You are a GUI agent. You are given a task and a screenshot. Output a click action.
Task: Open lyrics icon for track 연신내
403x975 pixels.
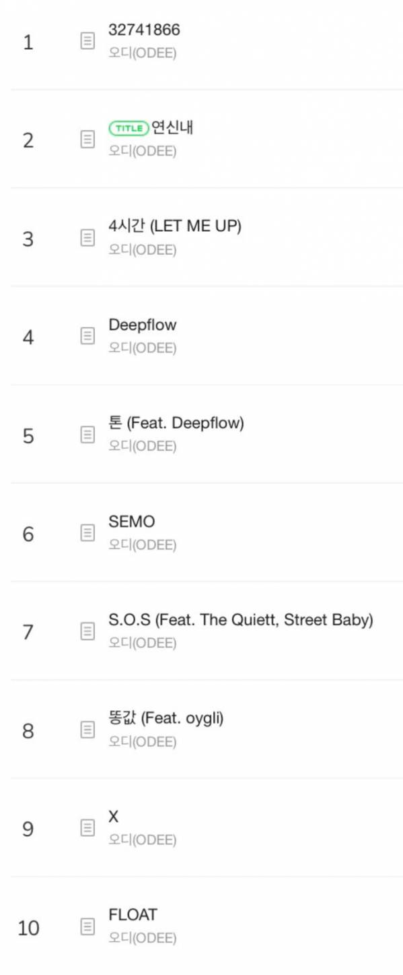87,140
